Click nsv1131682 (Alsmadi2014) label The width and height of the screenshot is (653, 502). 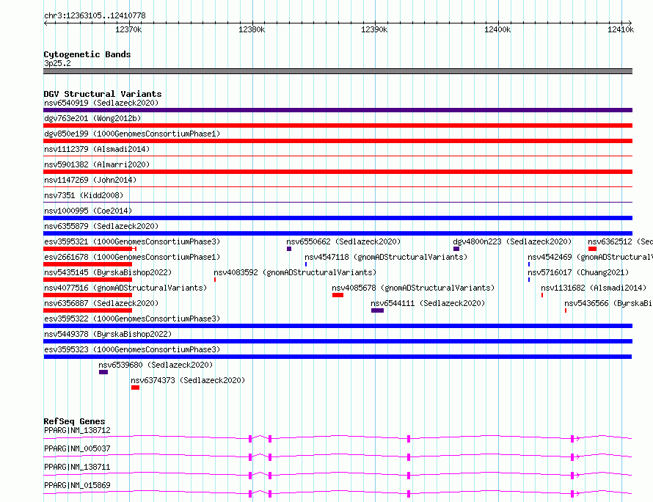(x=594, y=288)
